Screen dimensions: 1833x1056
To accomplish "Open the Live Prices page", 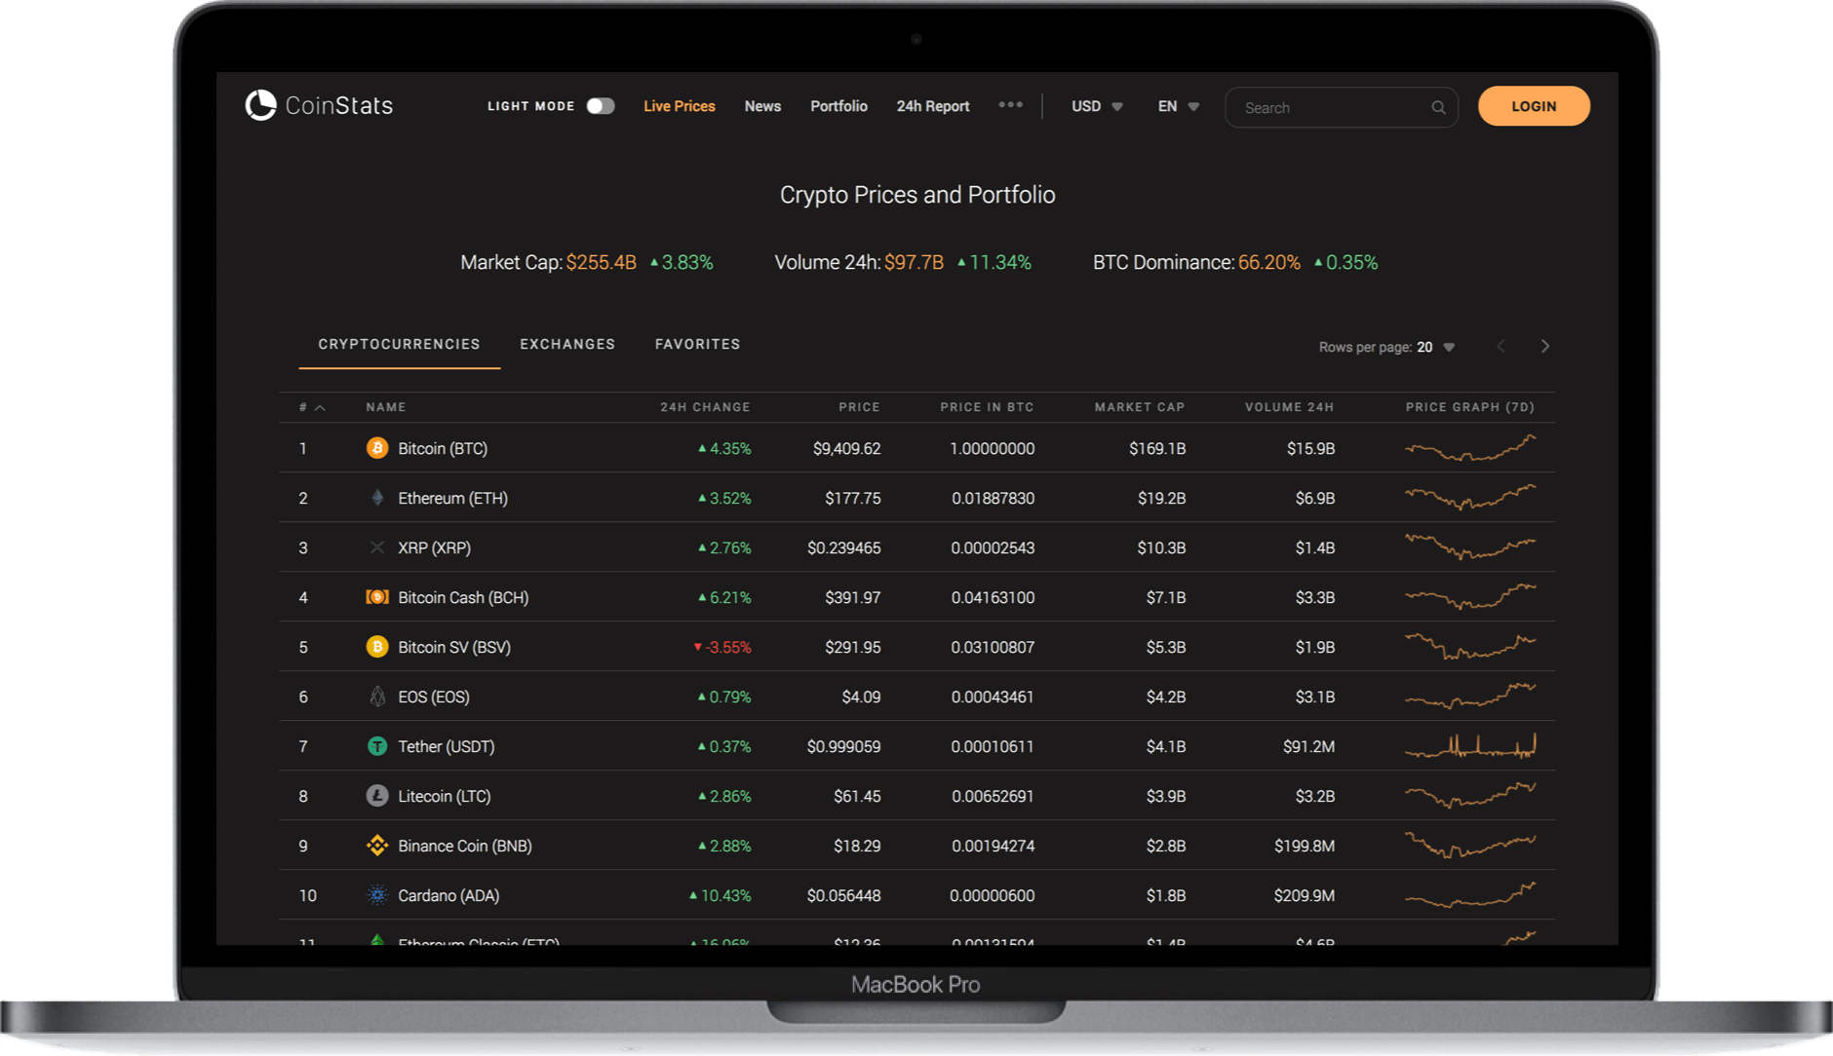I will [679, 106].
